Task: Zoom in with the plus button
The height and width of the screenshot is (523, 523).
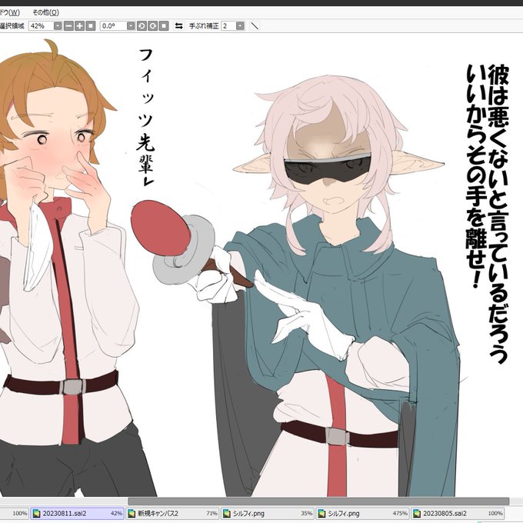Action: (x=80, y=26)
